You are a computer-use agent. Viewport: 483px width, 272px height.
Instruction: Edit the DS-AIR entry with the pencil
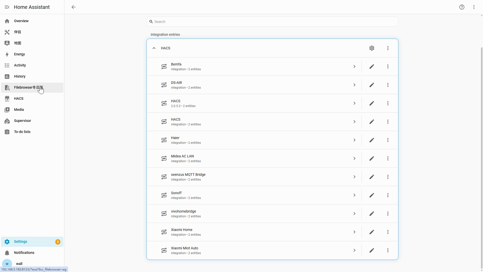coord(372,85)
